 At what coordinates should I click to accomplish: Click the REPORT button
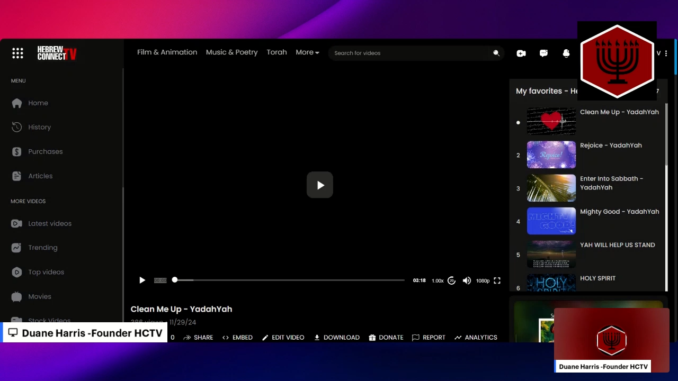(x=429, y=337)
